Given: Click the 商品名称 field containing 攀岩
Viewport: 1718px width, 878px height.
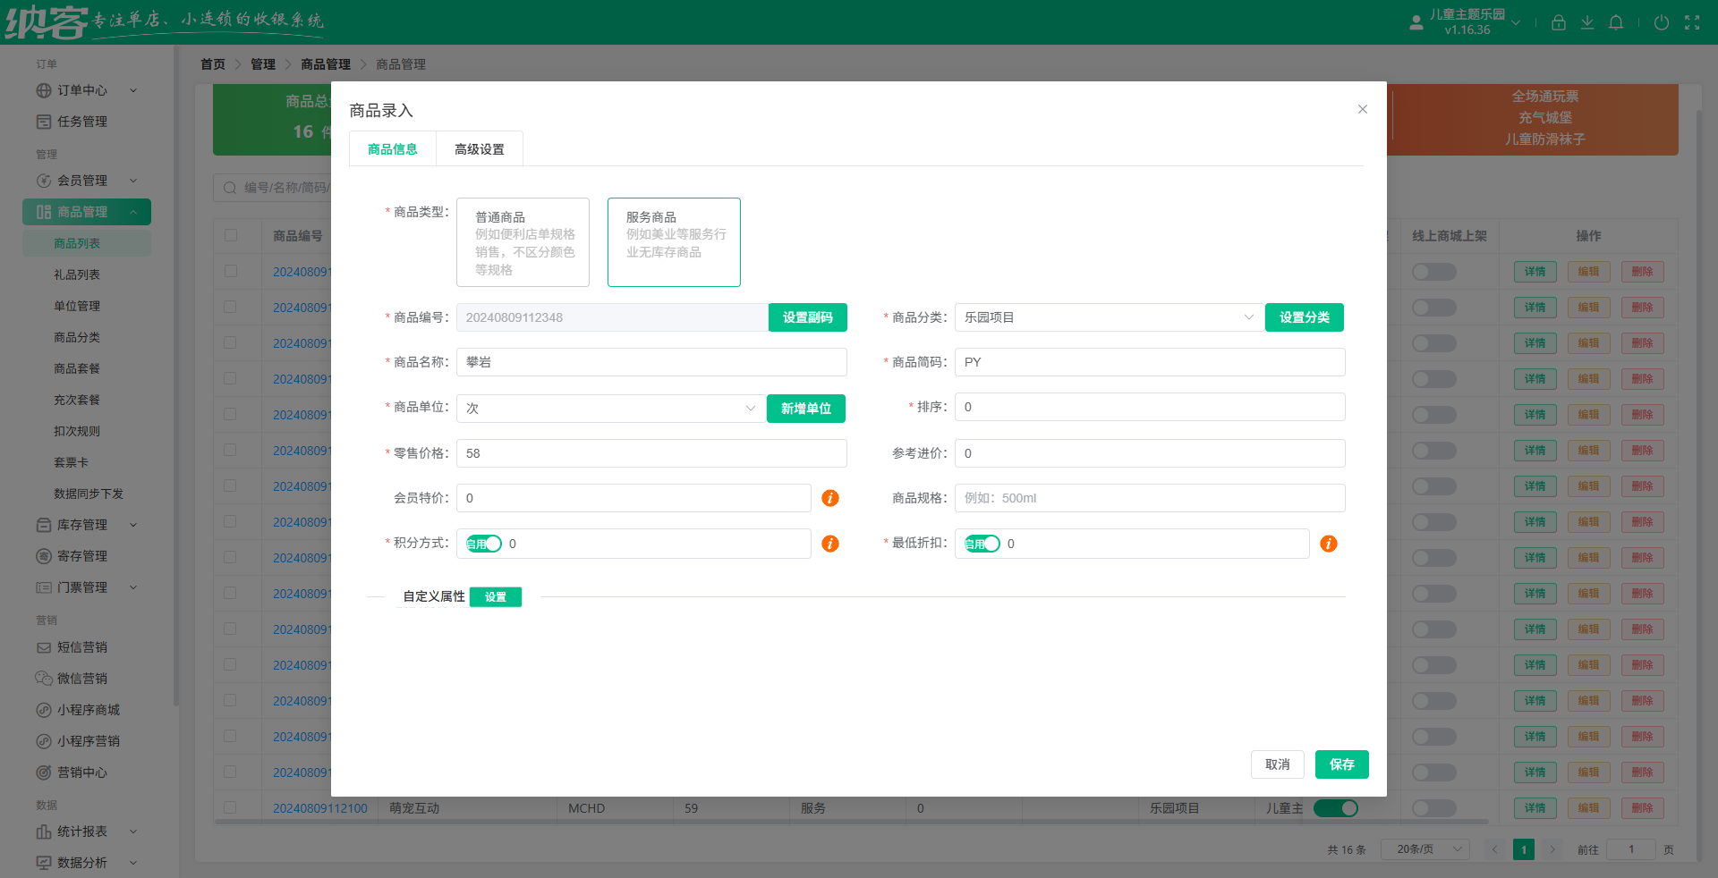Looking at the screenshot, I should click(x=651, y=362).
